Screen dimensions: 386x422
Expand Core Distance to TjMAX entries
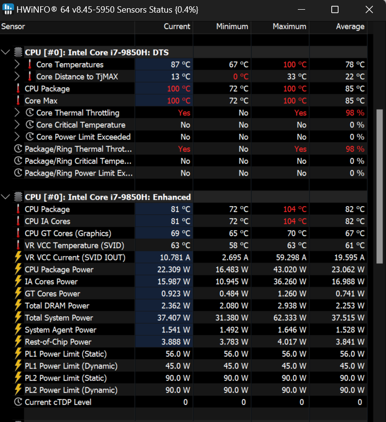17,77
